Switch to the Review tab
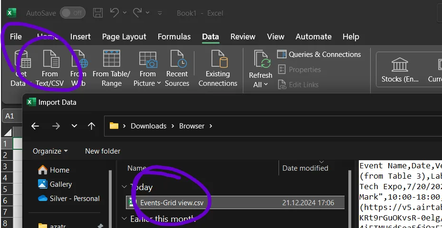442x228 pixels. click(243, 36)
